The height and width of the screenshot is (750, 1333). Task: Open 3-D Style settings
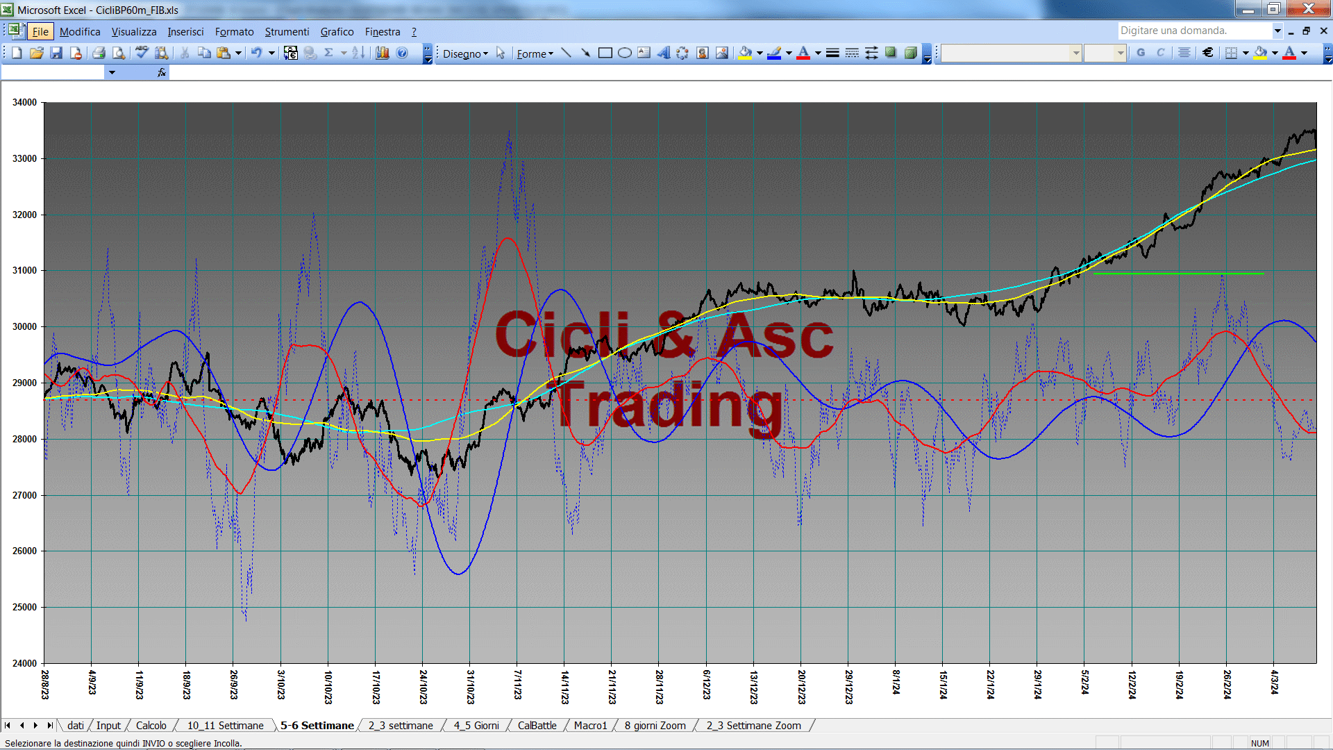click(x=910, y=53)
